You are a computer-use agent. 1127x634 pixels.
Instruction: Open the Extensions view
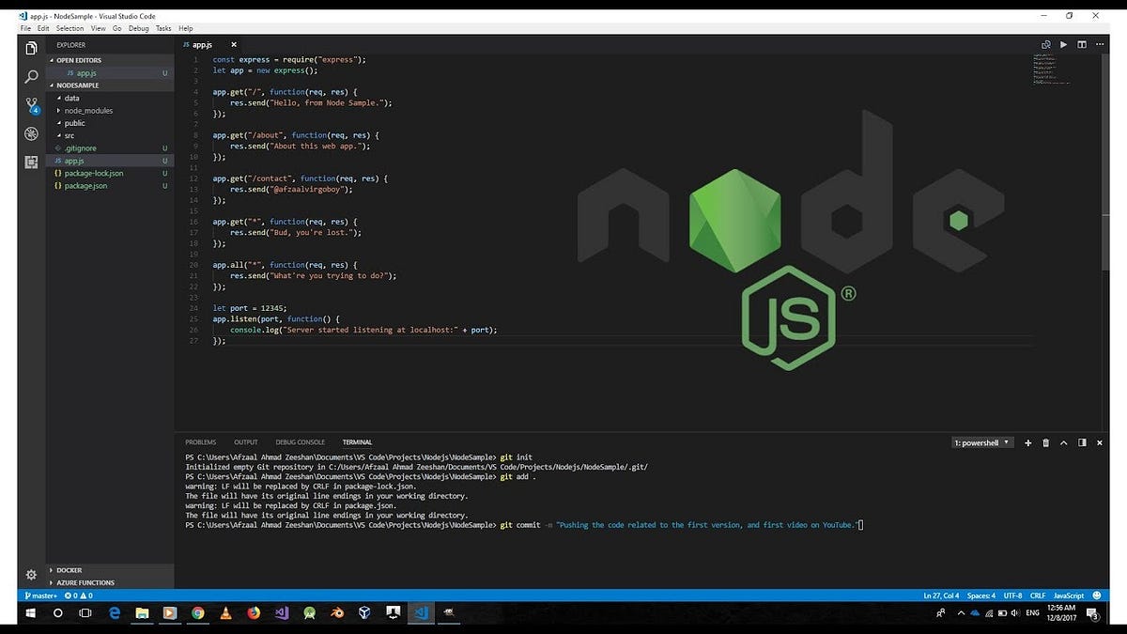pos(30,162)
